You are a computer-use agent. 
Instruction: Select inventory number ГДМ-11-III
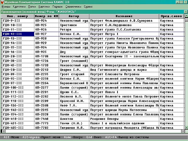pyautogui.click(x=12, y=30)
